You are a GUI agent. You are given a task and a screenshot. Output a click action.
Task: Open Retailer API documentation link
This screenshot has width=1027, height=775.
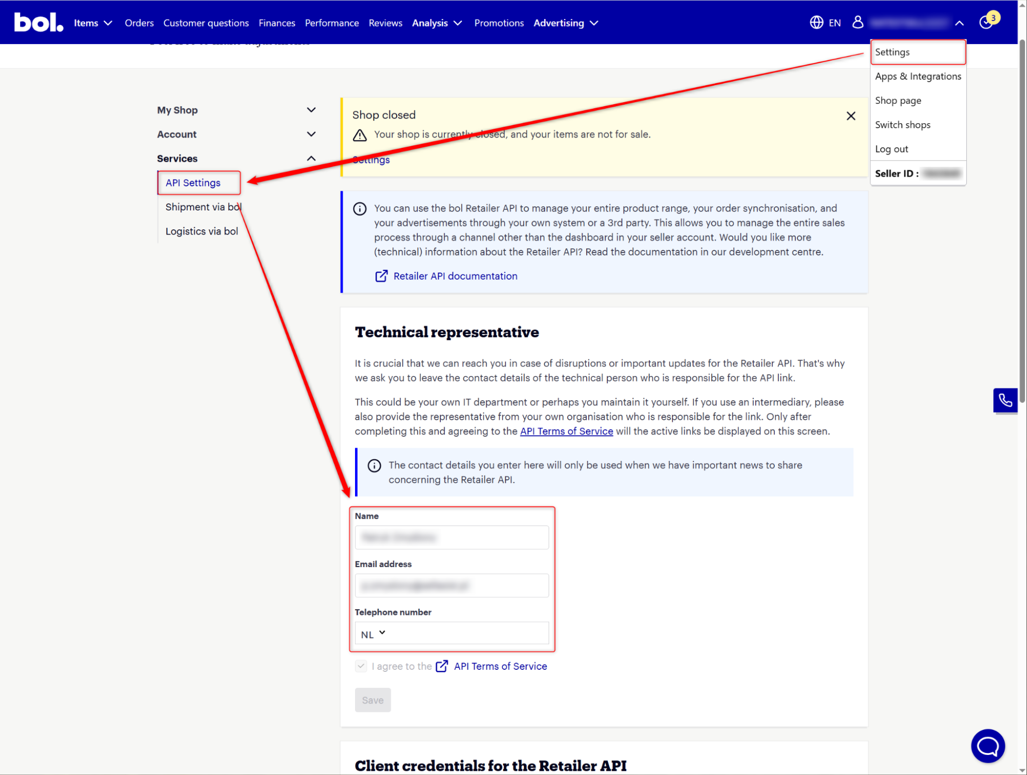(x=455, y=276)
